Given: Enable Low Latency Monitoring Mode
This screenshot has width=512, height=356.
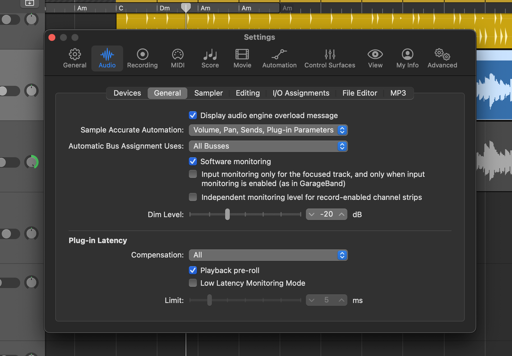Looking at the screenshot, I should click(x=193, y=283).
